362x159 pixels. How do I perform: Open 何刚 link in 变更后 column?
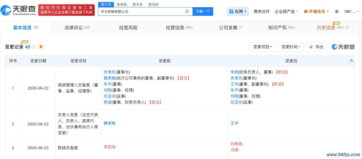point(235,96)
